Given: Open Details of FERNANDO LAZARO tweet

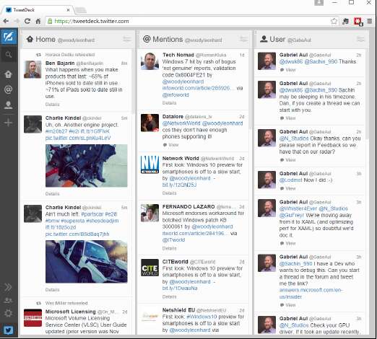Looking at the screenshot, I should (x=169, y=248).
